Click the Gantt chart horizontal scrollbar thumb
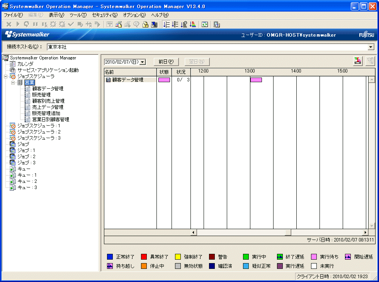This screenshot has height=282, width=379. pyautogui.click(x=288, y=232)
